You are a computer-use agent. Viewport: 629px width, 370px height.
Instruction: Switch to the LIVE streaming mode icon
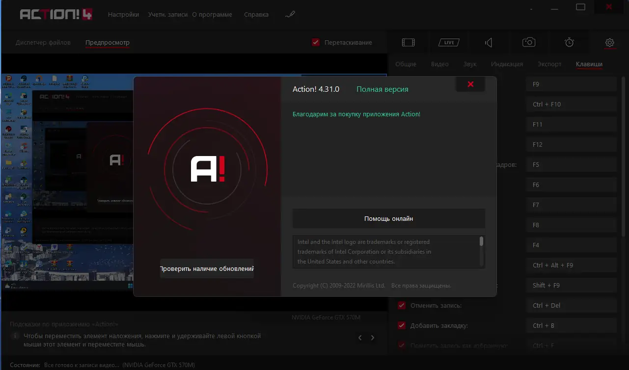[x=449, y=43]
